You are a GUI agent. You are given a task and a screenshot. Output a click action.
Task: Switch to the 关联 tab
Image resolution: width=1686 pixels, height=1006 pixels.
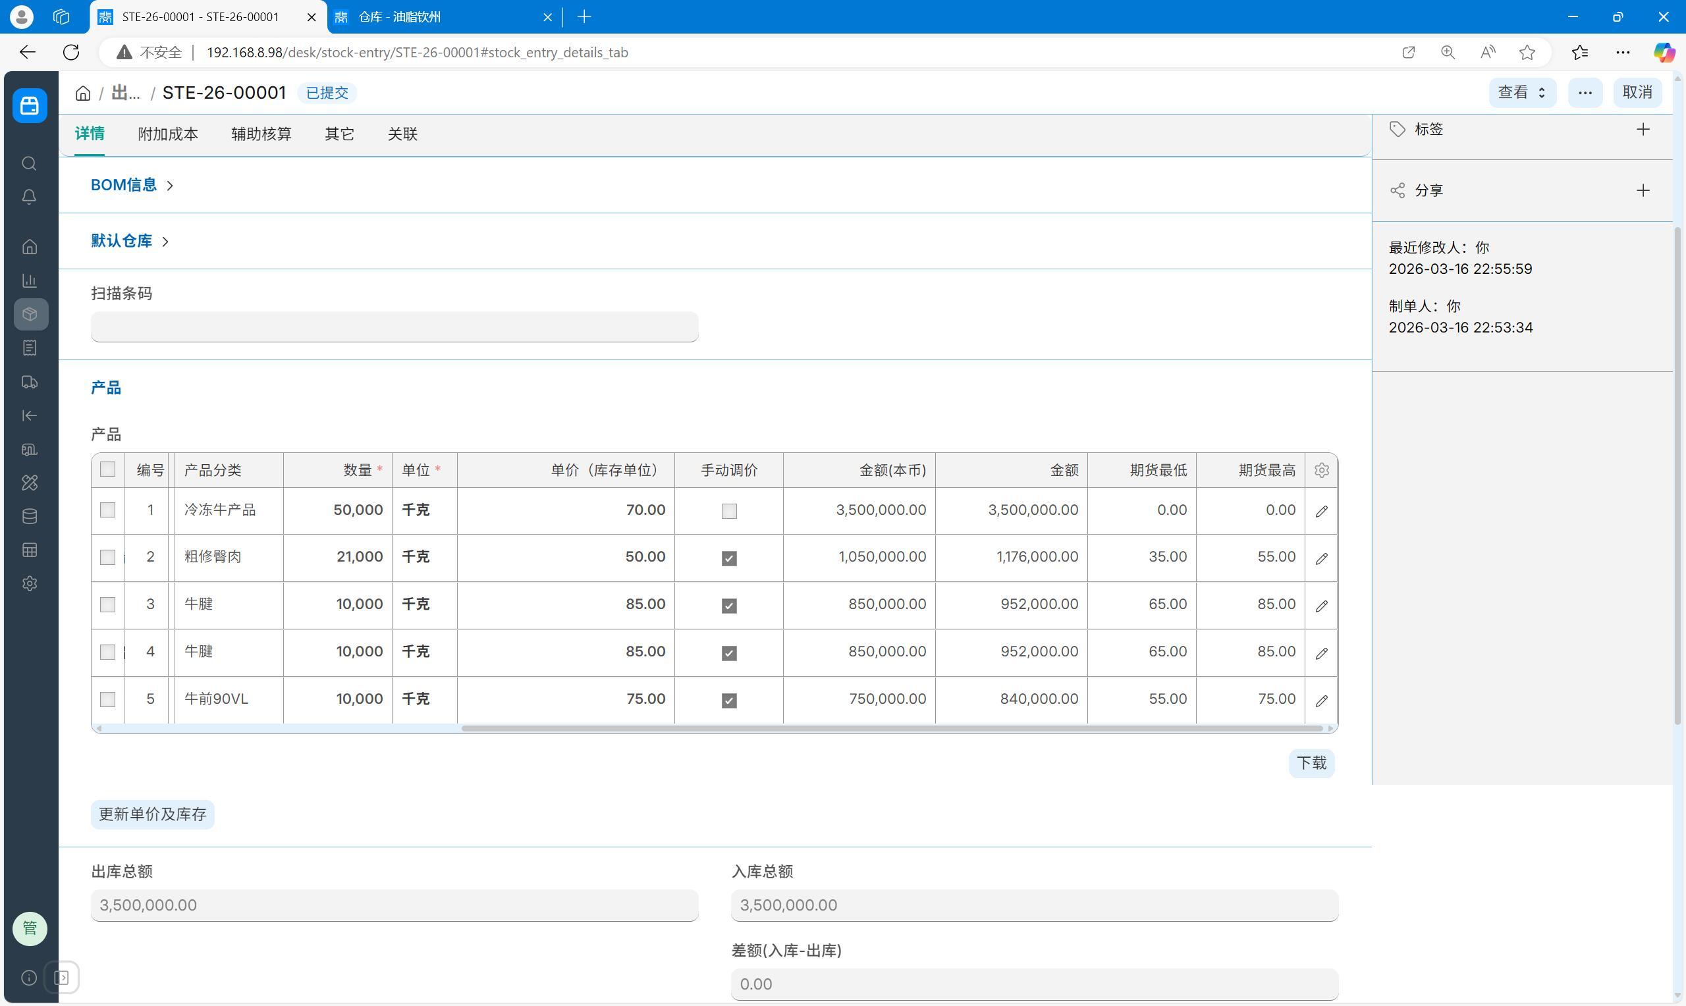pyautogui.click(x=402, y=134)
